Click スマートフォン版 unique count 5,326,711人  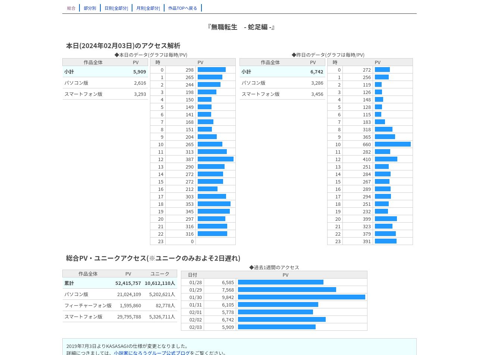162,317
